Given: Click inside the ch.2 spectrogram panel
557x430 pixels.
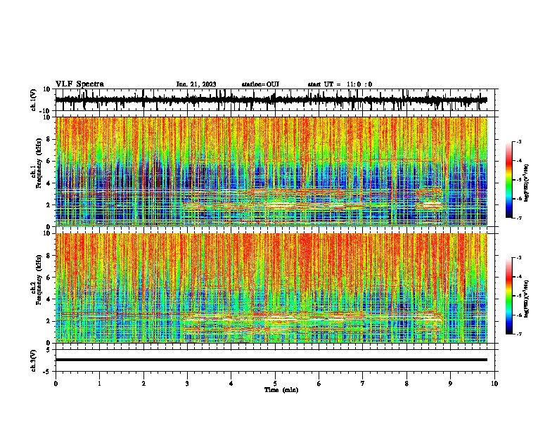Looking at the screenshot, I should tap(271, 288).
